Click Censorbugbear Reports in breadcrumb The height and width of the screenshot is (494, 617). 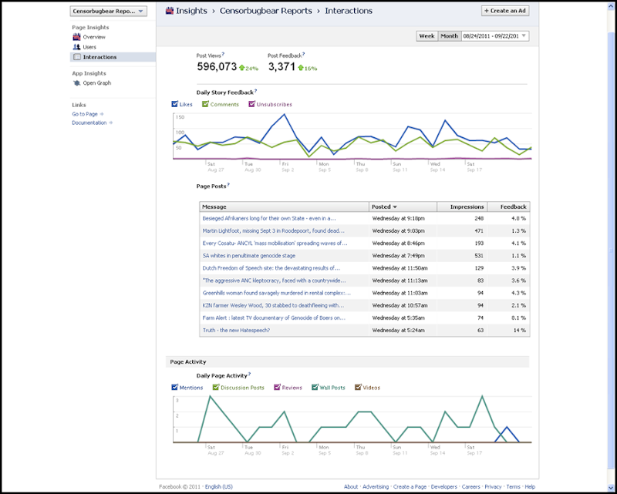point(266,11)
